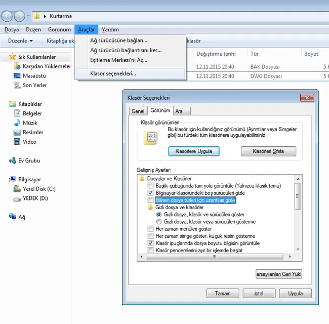329x324 pixels.
Task: Click the Tamam button
Action: (x=223, y=294)
